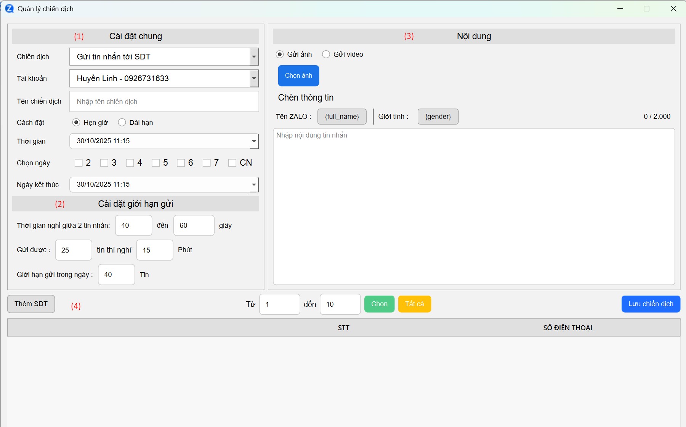Select the Hẹn giờ radio option

coord(76,122)
